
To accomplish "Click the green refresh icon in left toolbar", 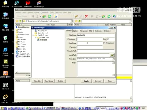I will [50, 16].
